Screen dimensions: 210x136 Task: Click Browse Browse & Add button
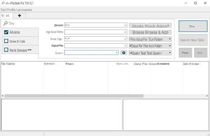150,32
